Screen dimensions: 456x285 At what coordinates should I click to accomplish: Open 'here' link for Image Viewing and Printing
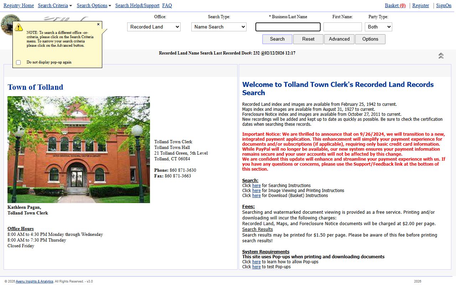(x=256, y=191)
